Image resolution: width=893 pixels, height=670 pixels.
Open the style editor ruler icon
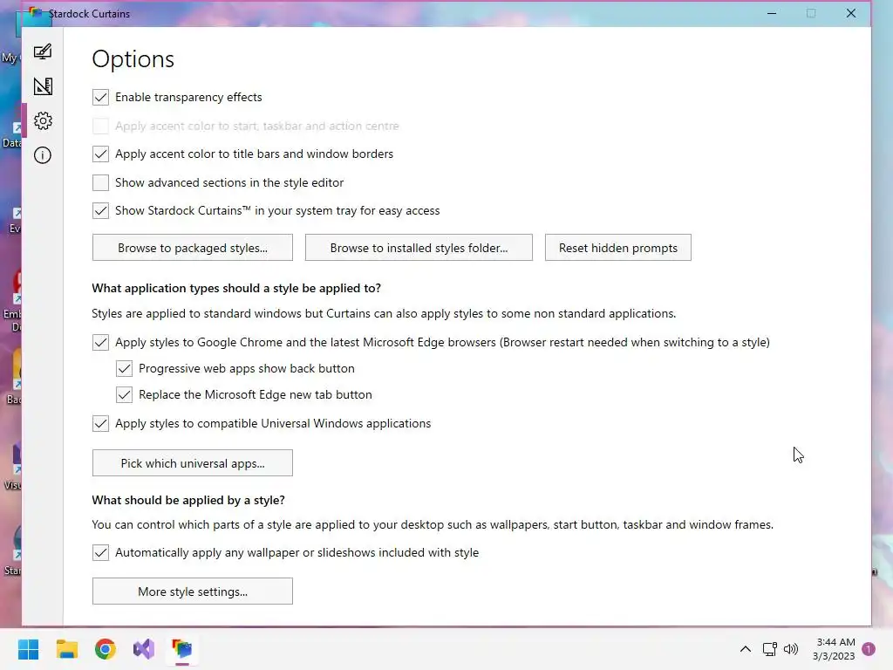tap(43, 86)
